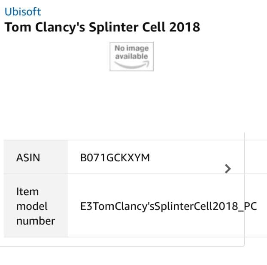Click the word "available" in image placeholder

pos(131,56)
